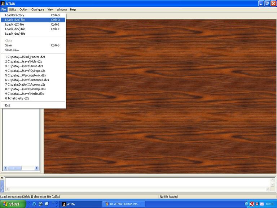Select Load (.d2i) file entry
This screenshot has height=208, width=277.
tap(33, 25)
